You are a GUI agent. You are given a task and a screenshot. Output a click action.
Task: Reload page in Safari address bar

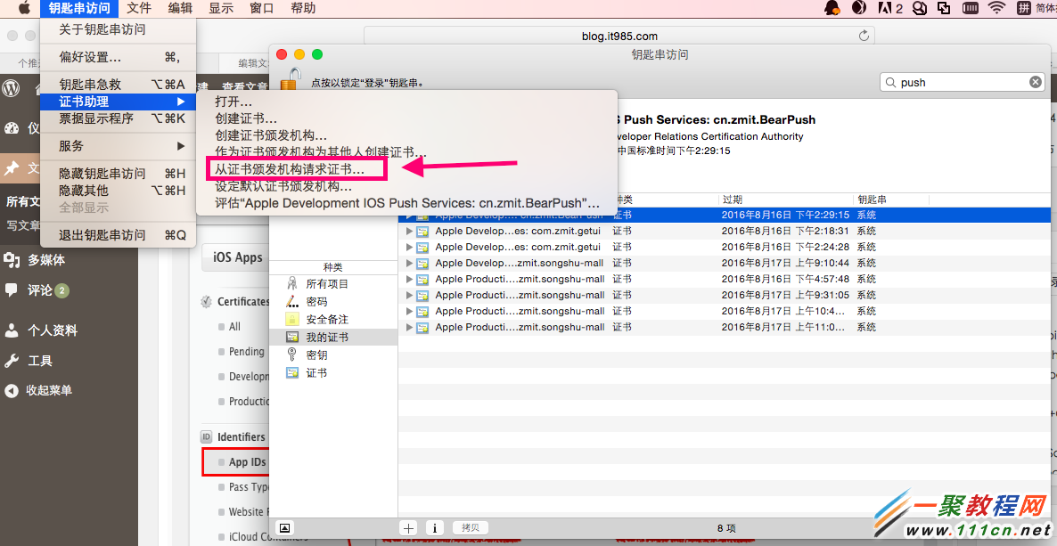(x=864, y=36)
